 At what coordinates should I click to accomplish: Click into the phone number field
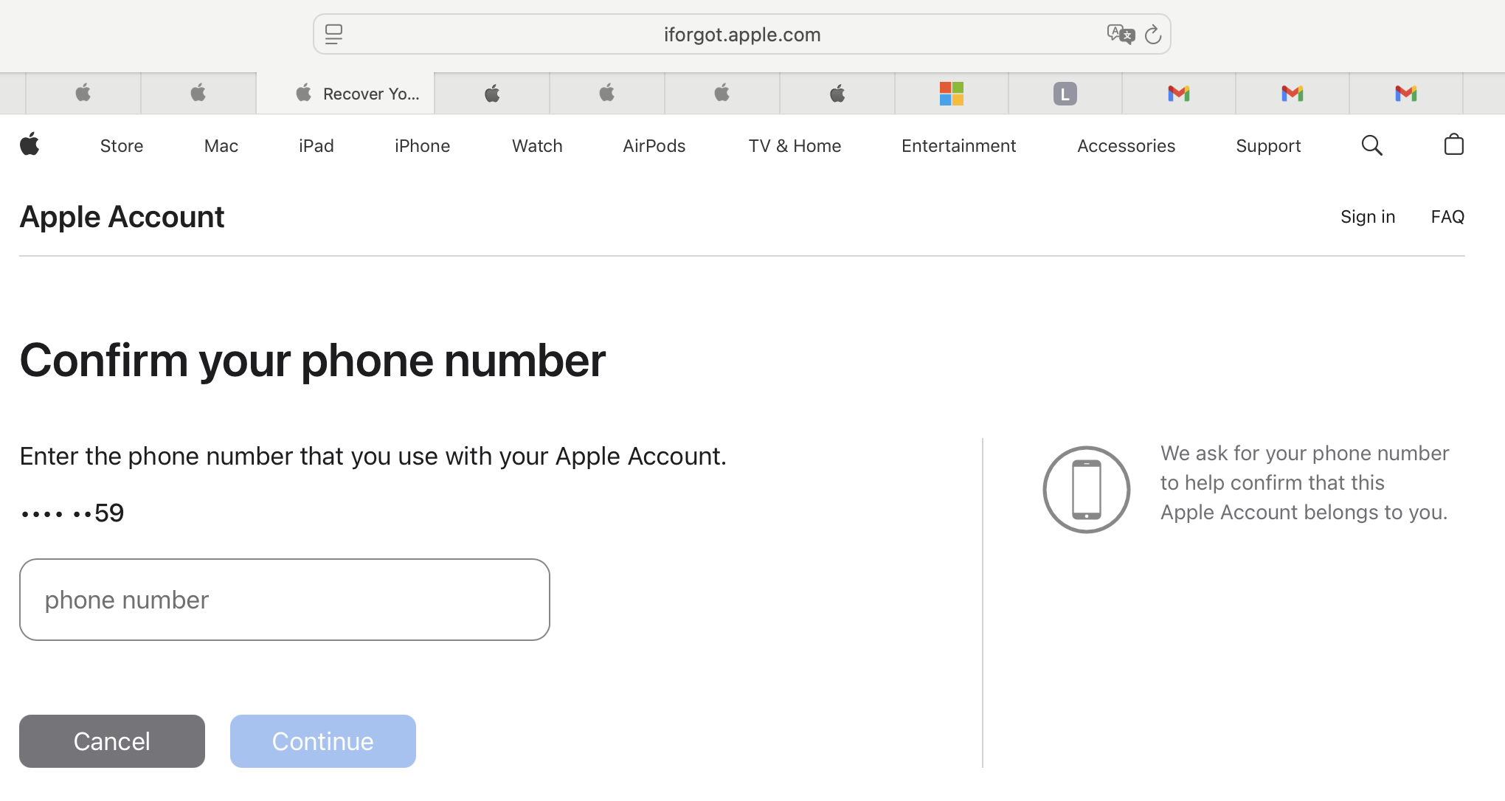[x=284, y=600]
